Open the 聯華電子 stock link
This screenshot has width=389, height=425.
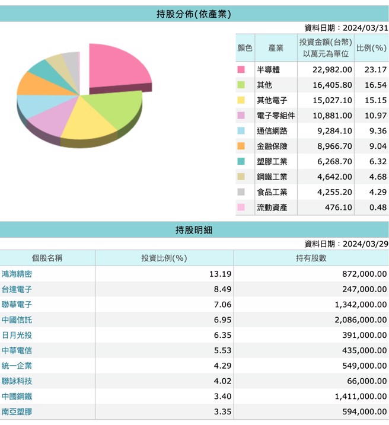coord(17,305)
